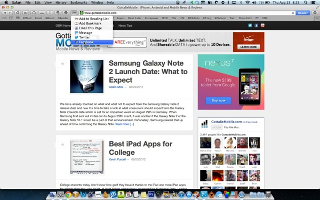320x200 pixels.
Task: Open the iCloud Tabs toolbar button
Action: (34, 13)
